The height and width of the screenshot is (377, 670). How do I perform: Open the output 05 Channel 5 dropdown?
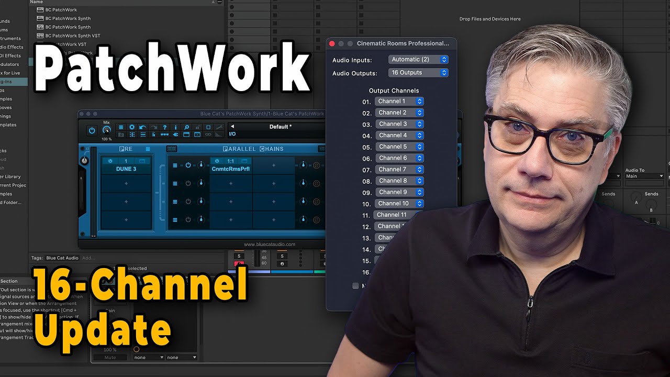coord(399,147)
